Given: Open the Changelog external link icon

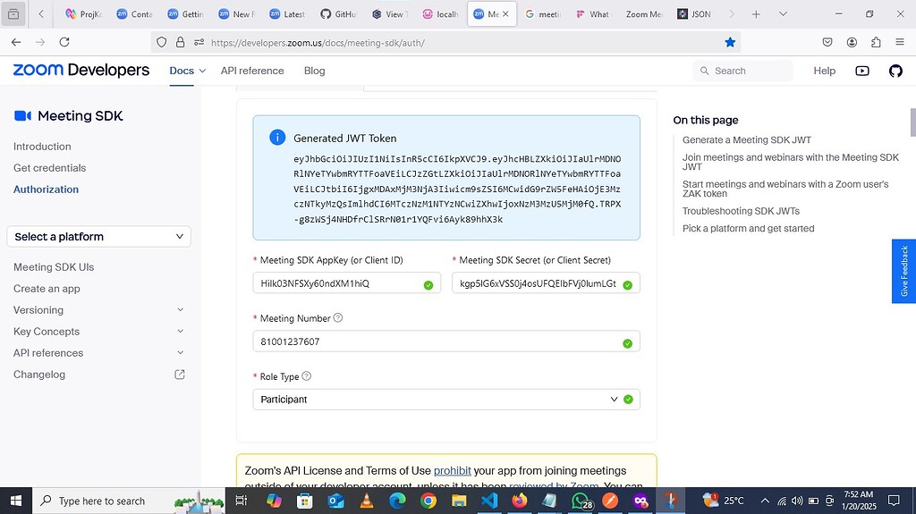Looking at the screenshot, I should pyautogui.click(x=180, y=375).
